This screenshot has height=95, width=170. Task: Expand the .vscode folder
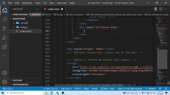click(24, 23)
